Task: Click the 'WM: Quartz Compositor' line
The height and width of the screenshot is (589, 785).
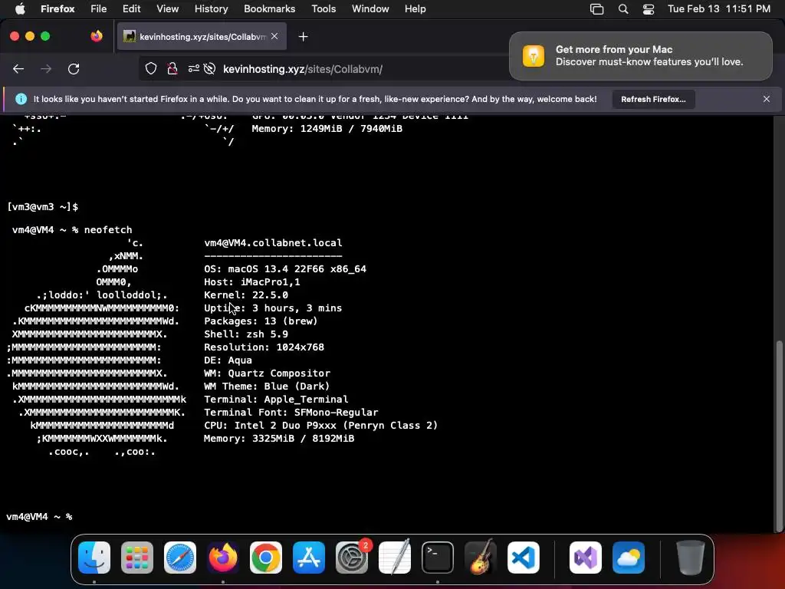Action: (x=267, y=373)
